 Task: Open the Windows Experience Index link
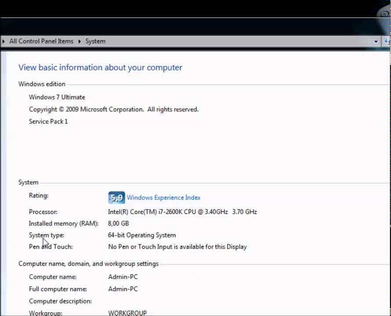[163, 197]
